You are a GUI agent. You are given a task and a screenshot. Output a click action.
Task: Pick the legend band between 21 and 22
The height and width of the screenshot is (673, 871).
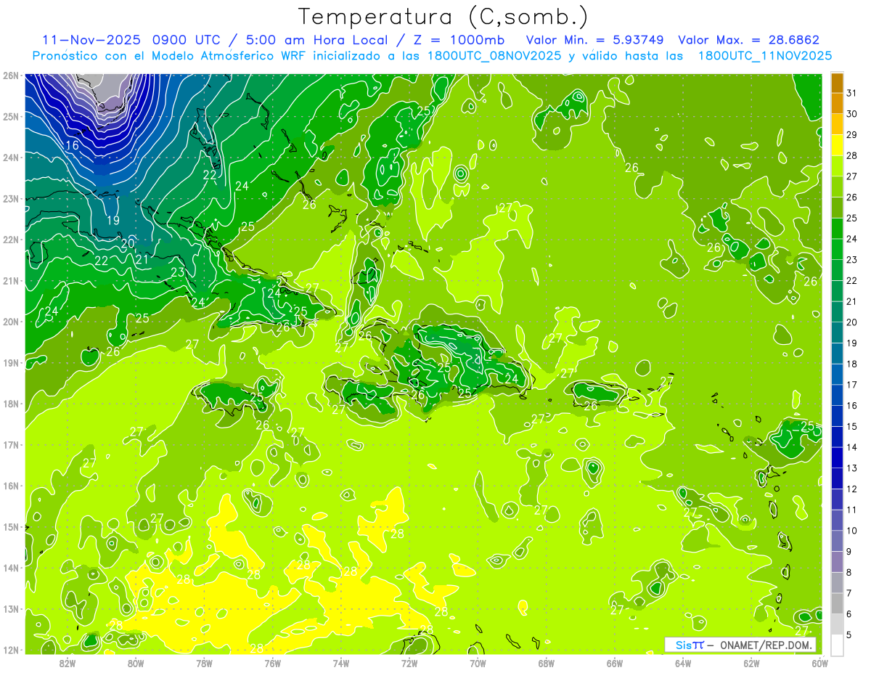tap(837, 291)
